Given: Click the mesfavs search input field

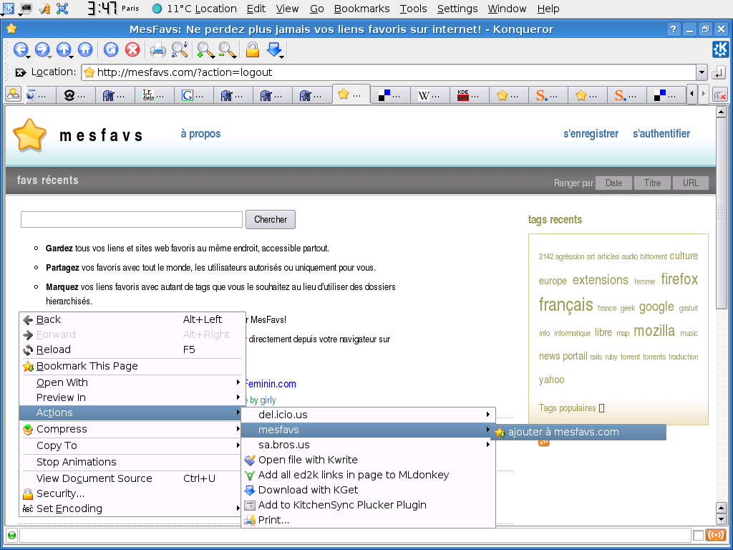Looking at the screenshot, I should coord(132,219).
